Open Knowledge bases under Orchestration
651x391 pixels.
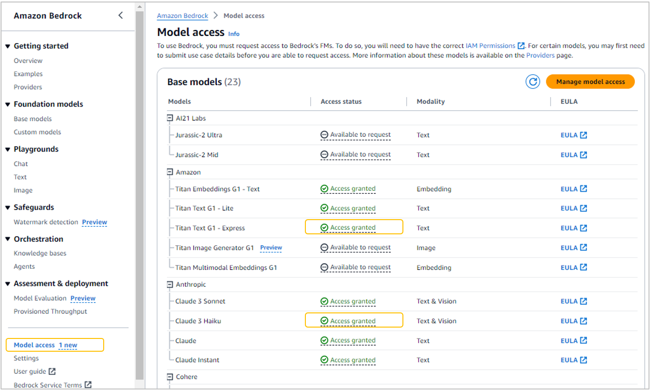point(40,253)
